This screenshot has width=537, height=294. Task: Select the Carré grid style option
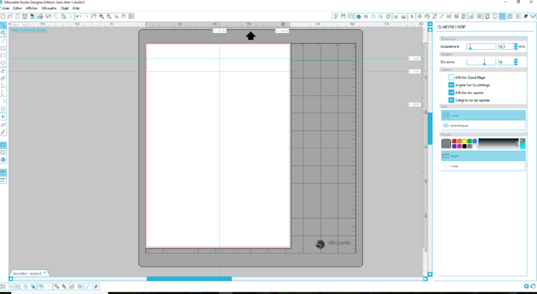(x=483, y=115)
